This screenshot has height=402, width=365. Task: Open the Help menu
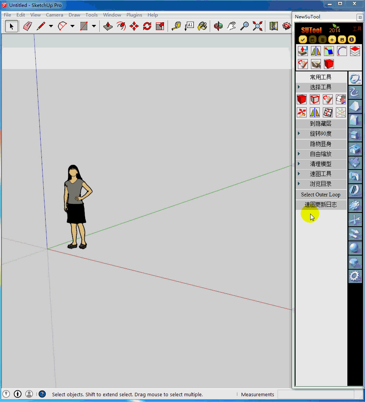pyautogui.click(x=153, y=15)
